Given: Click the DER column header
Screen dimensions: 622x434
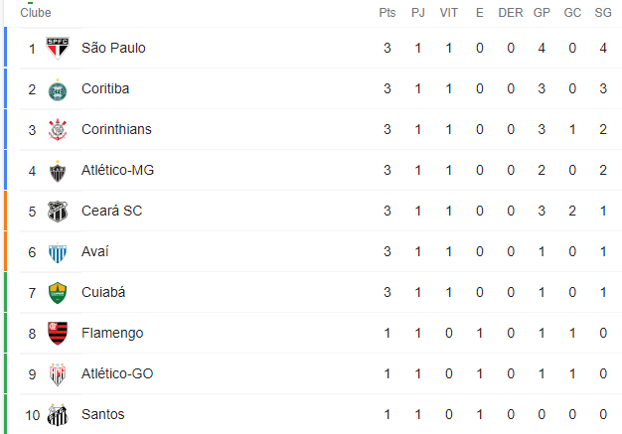Looking at the screenshot, I should (511, 13).
